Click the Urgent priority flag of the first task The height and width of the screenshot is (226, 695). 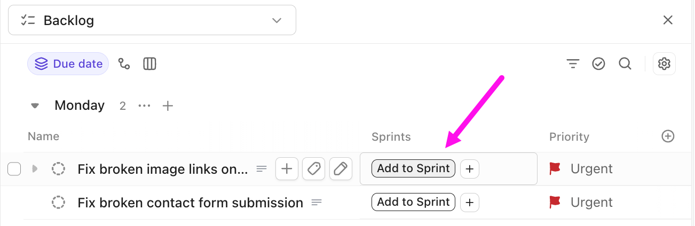pos(555,169)
